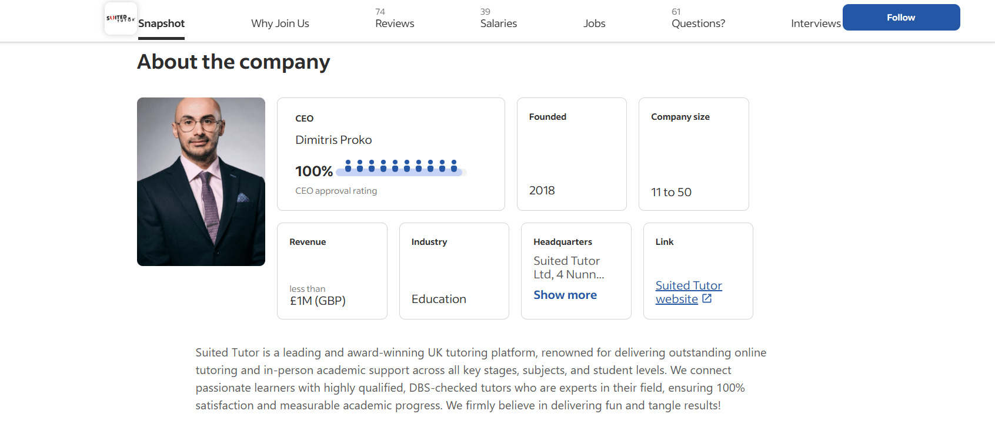The width and height of the screenshot is (995, 424).
Task: Expand headquarters with Show more
Action: pyautogui.click(x=565, y=295)
